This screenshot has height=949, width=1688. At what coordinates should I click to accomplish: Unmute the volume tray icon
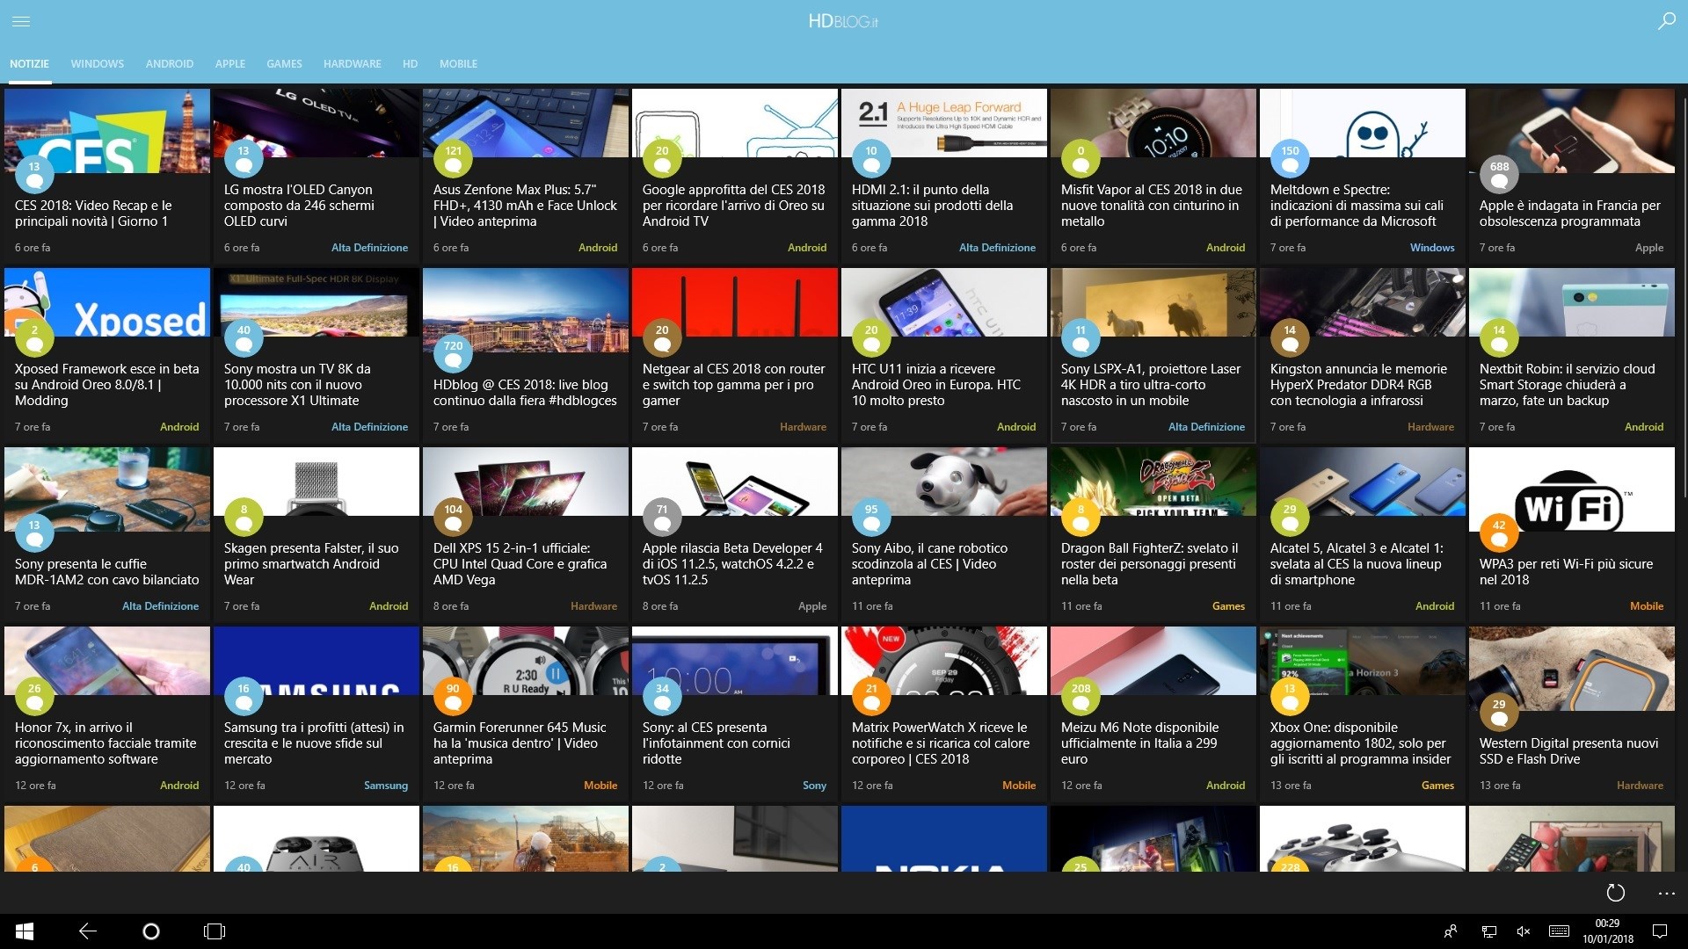[x=1524, y=931]
